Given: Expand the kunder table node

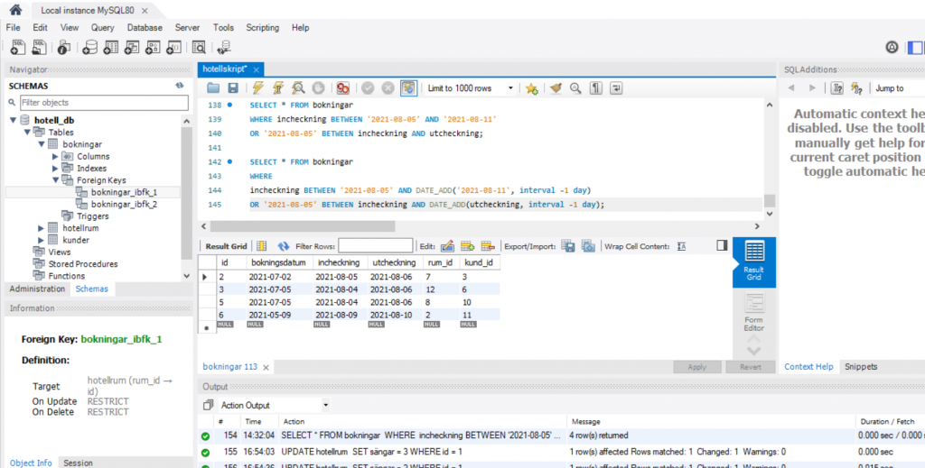Looking at the screenshot, I should click(42, 240).
